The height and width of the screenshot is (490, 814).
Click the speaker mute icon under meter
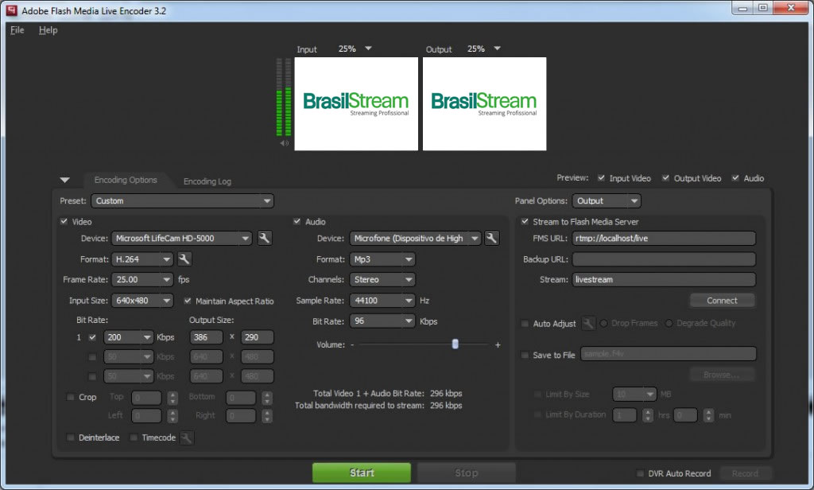284,143
